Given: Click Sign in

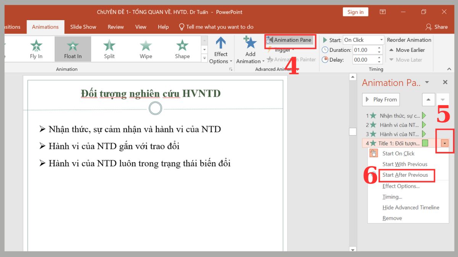Looking at the screenshot, I should tap(355, 12).
